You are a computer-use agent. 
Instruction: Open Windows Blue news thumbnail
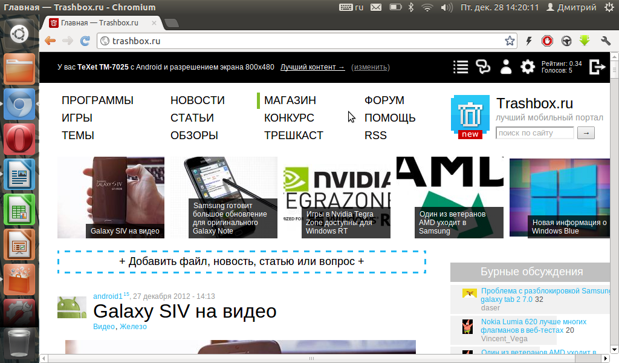(x=560, y=197)
